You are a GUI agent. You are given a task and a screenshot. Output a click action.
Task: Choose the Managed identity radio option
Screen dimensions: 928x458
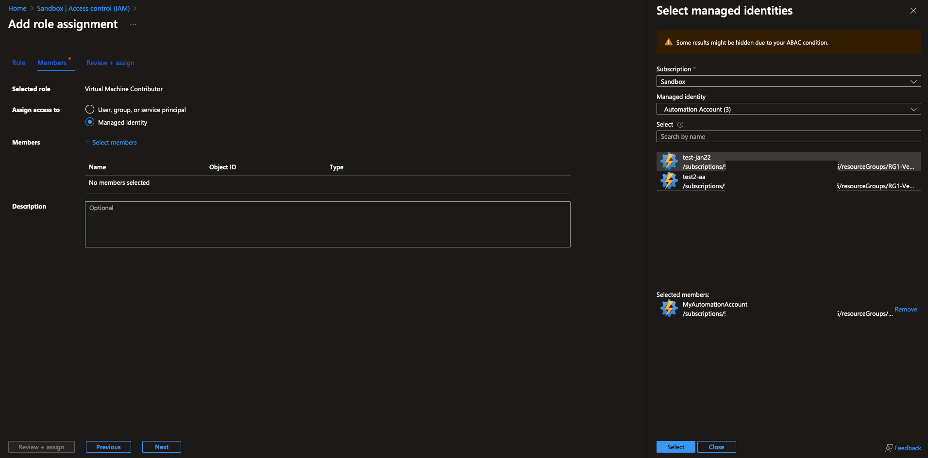tap(90, 122)
